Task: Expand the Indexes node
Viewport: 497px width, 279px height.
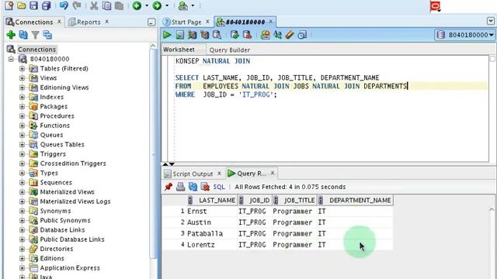Action: (22, 97)
